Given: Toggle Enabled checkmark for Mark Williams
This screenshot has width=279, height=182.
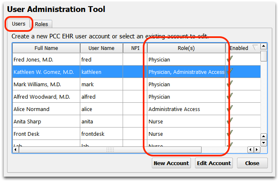Looking at the screenshot, I should click(230, 84).
